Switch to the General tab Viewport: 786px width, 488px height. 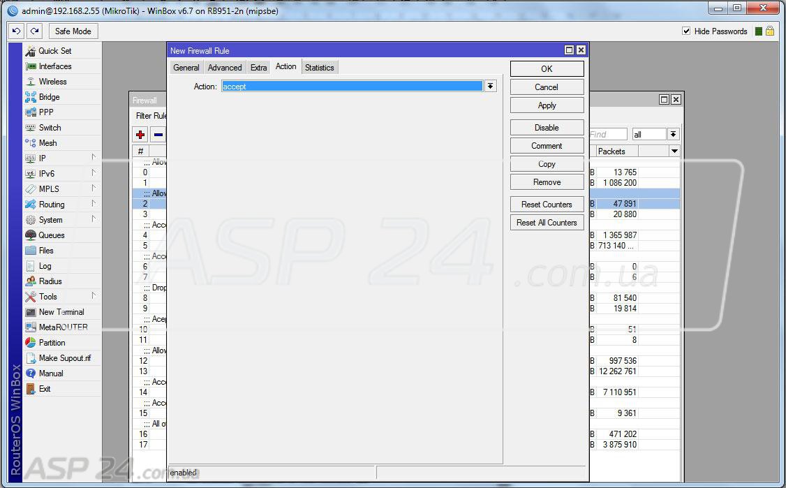click(186, 68)
